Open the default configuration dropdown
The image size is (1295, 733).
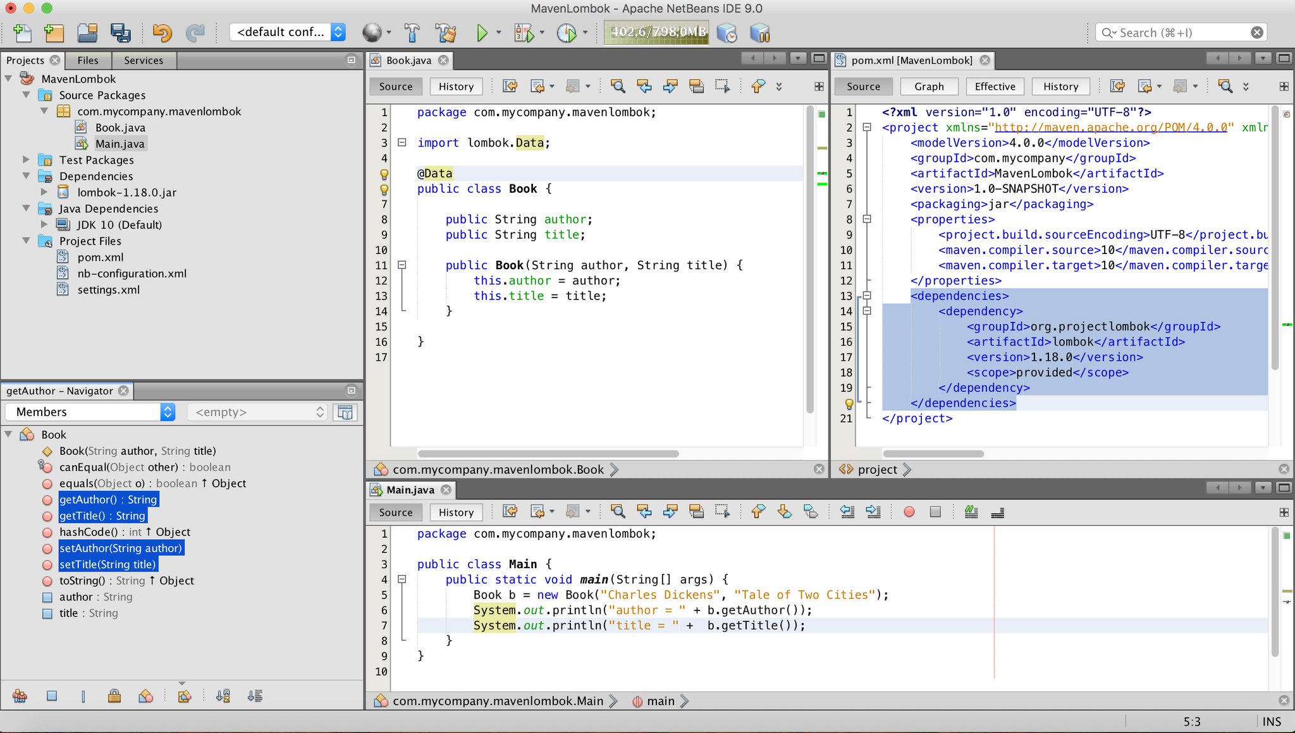tap(288, 32)
